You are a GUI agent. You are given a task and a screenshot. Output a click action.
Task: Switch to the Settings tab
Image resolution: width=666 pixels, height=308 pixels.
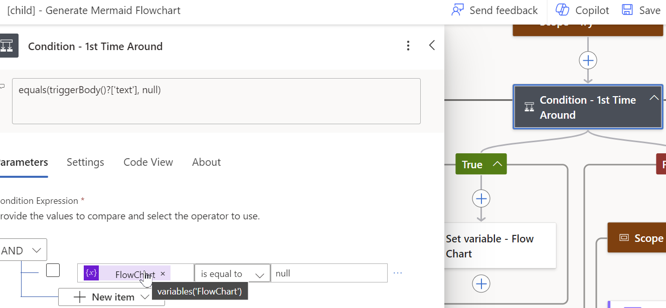[x=85, y=162]
